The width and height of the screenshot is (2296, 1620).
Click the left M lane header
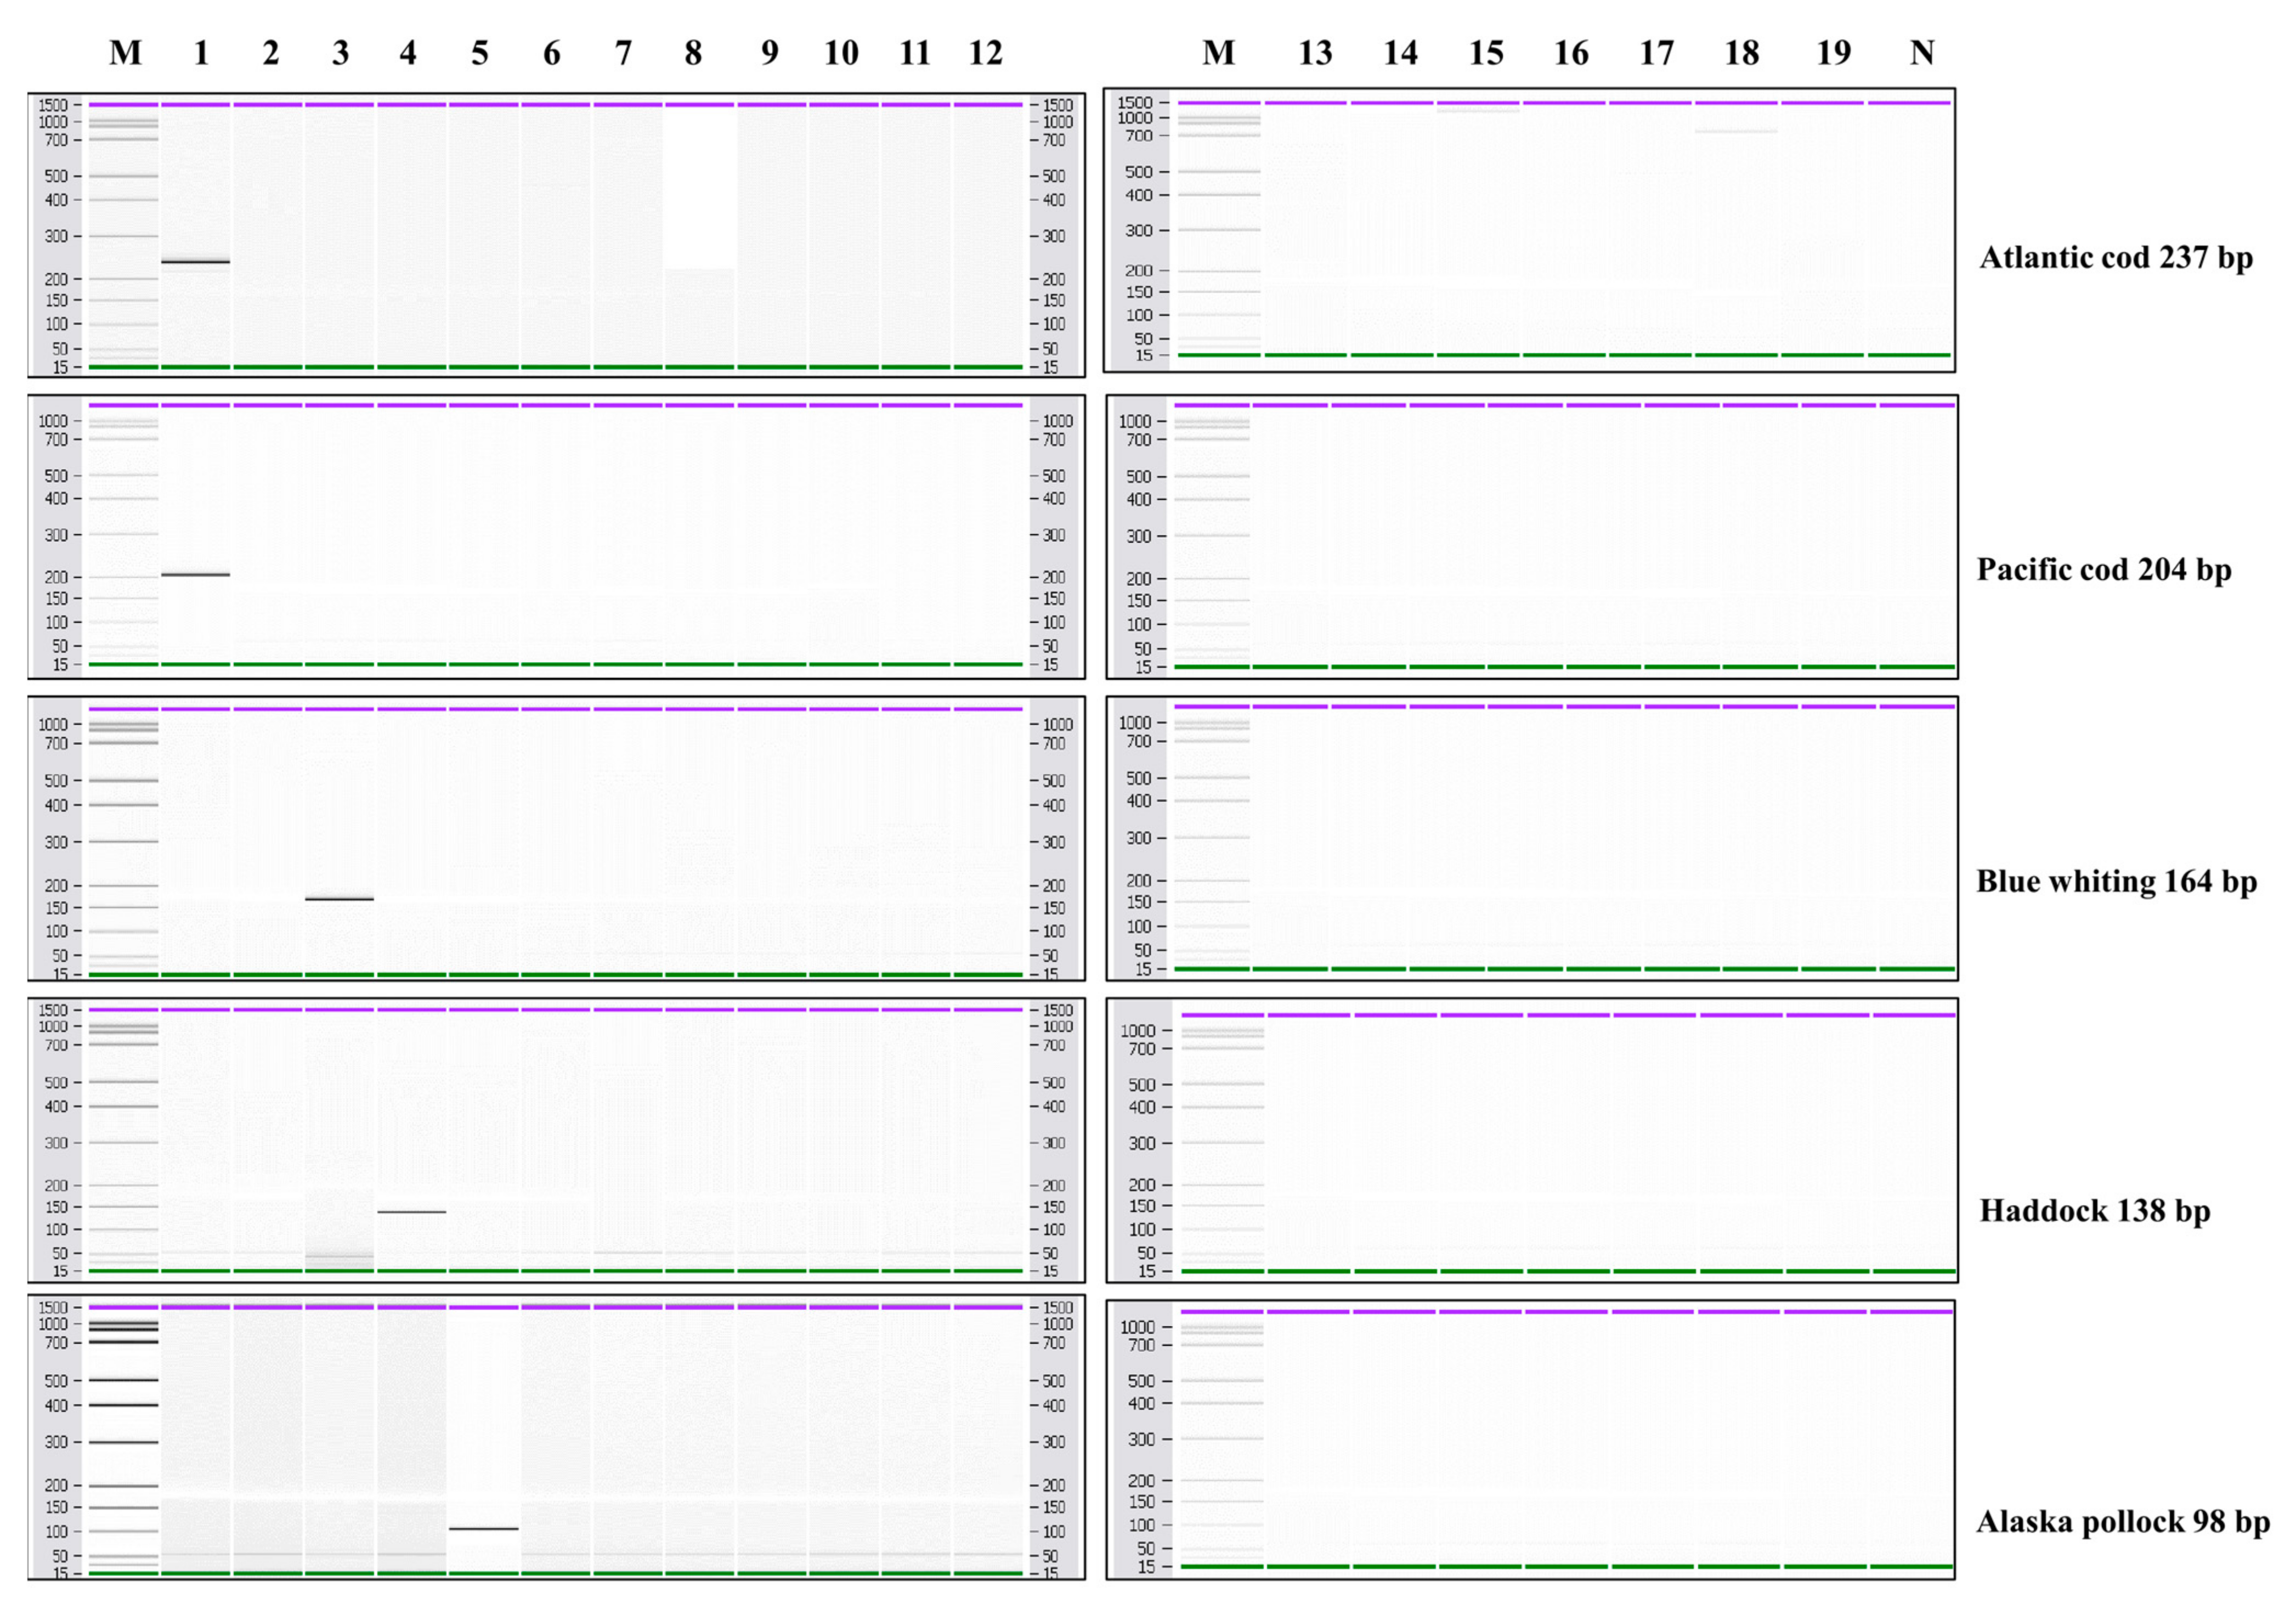pyautogui.click(x=126, y=53)
